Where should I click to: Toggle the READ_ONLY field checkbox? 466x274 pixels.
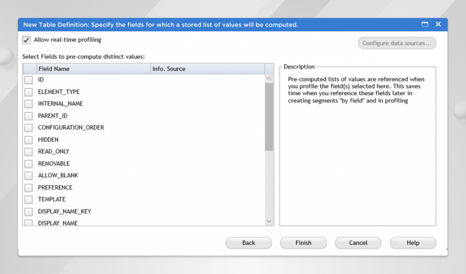29,151
